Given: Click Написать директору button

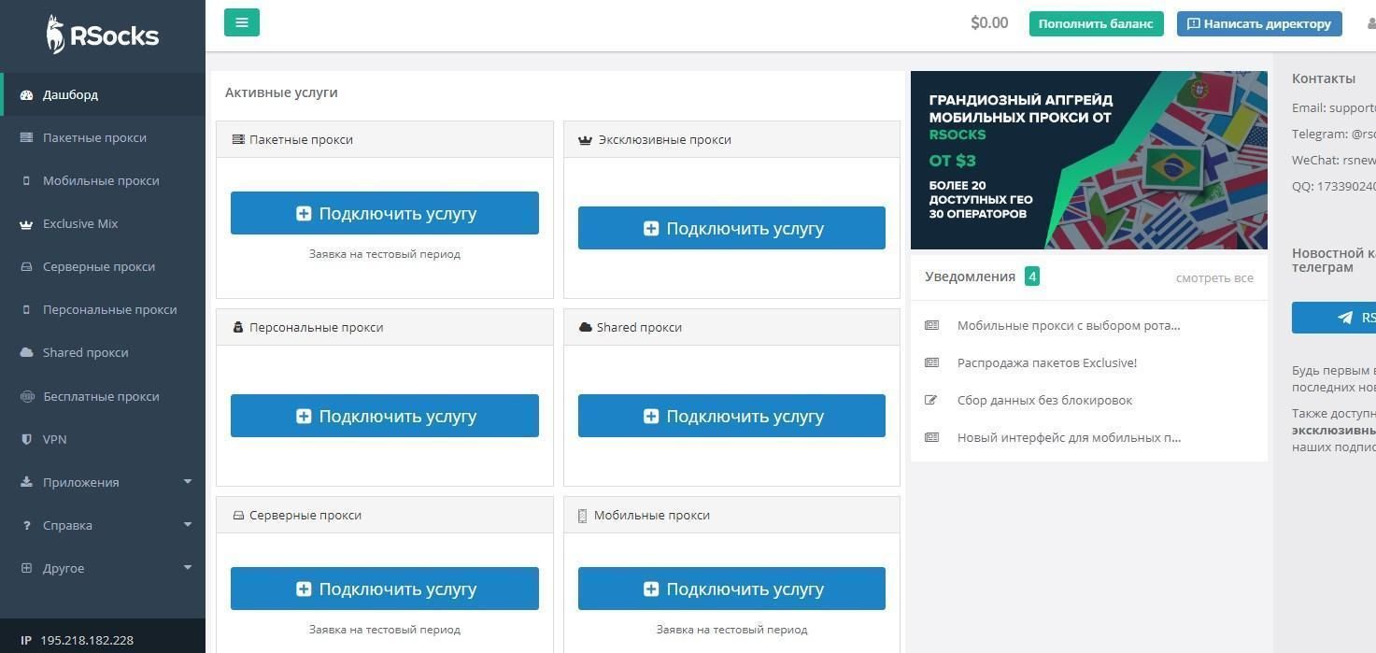Looking at the screenshot, I should (x=1259, y=23).
